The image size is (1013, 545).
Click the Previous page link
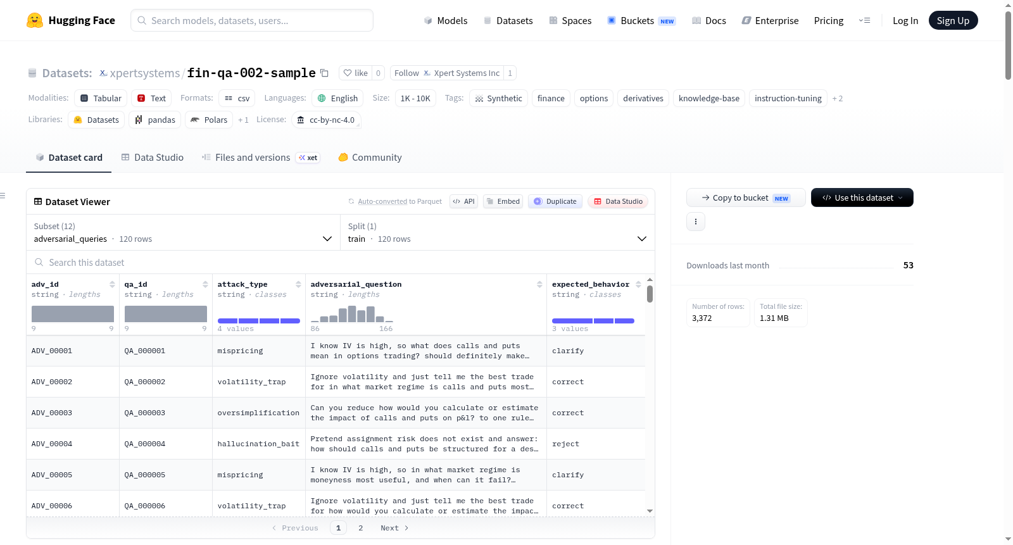coord(295,528)
